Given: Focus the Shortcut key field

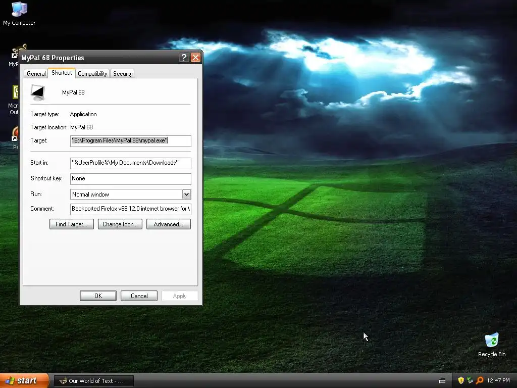Looking at the screenshot, I should coord(131,179).
